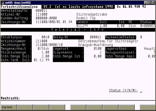Click the empty function button beside Zurück
This screenshot has height=111, width=156.
coord(24,107)
